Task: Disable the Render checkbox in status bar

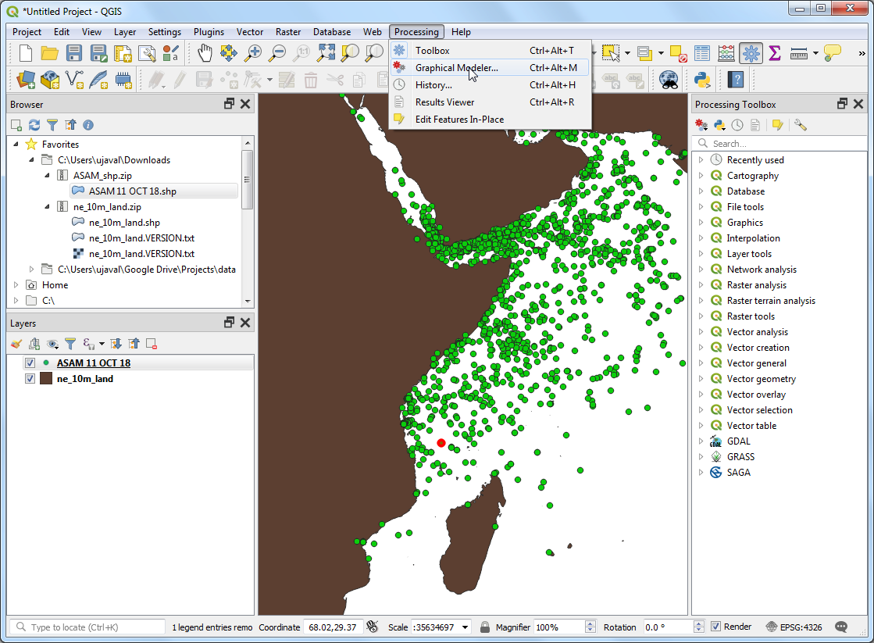Action: pyautogui.click(x=715, y=627)
